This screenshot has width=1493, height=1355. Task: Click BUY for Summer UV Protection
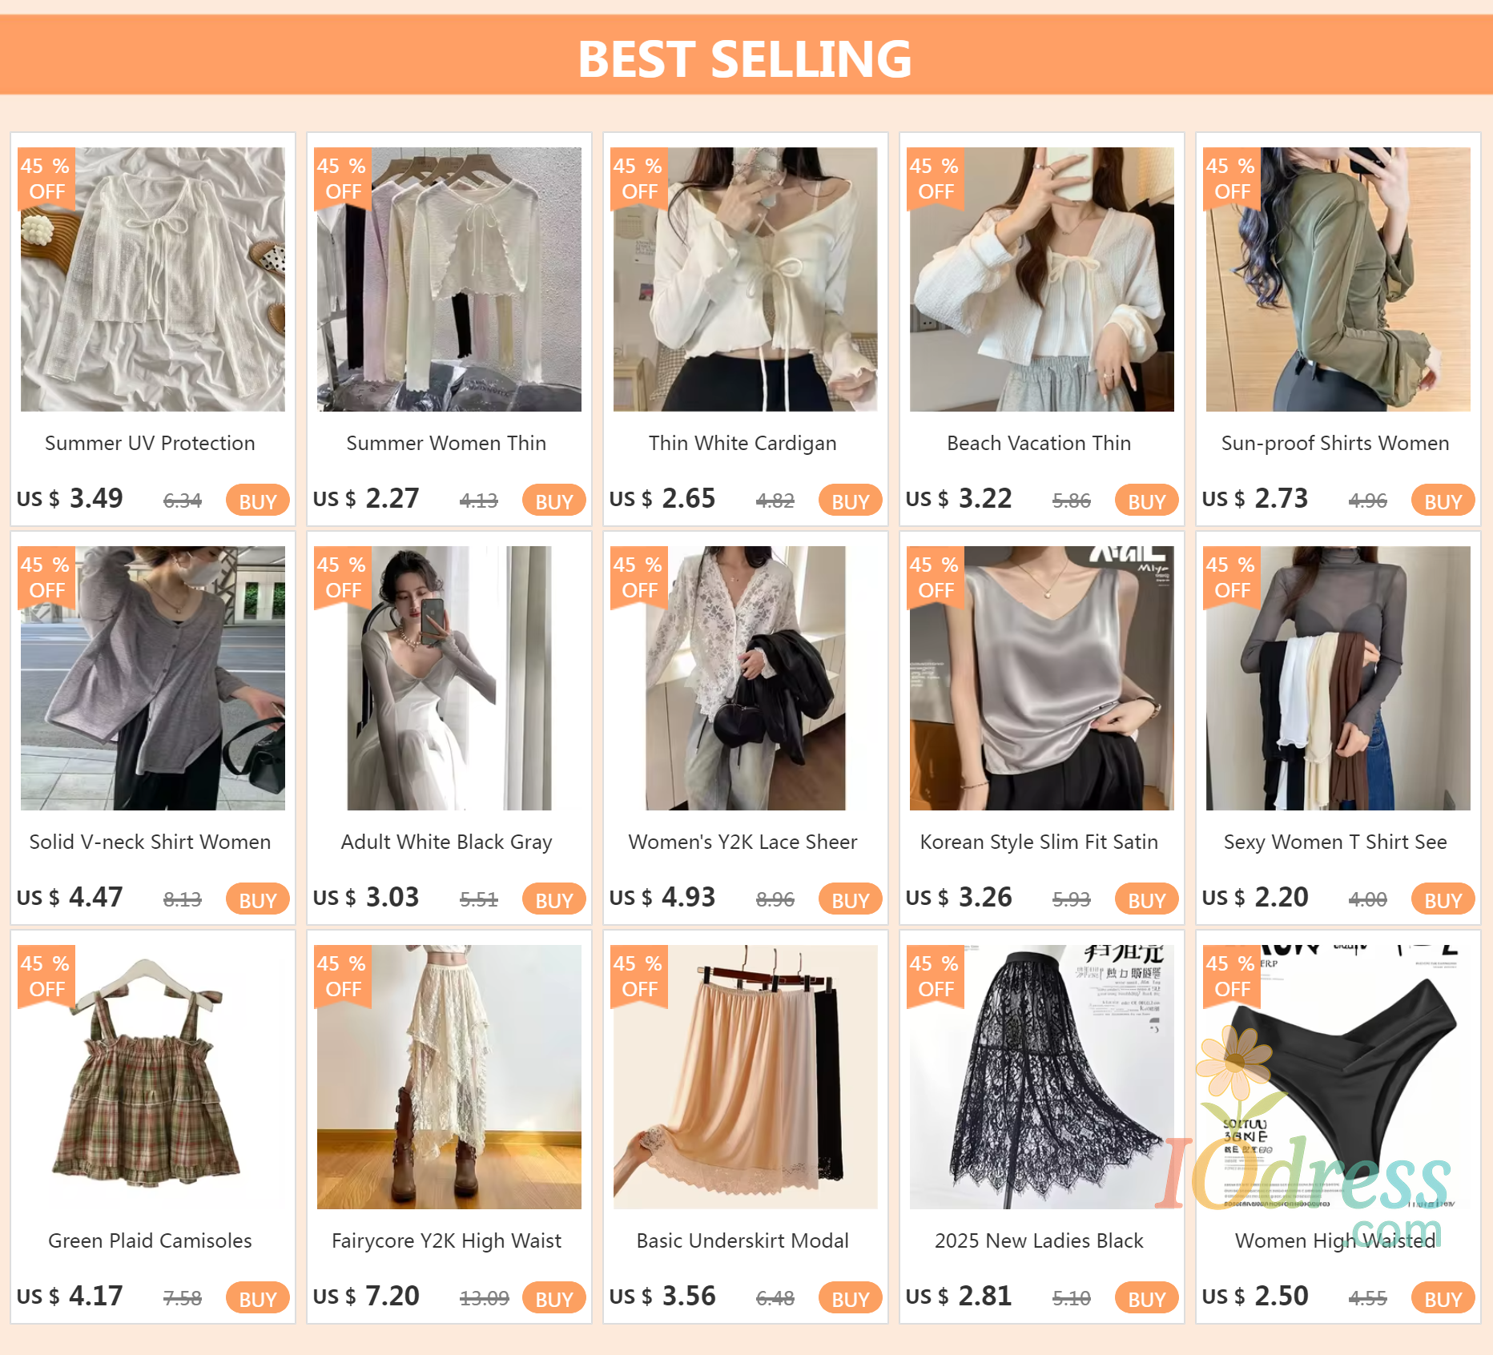click(x=257, y=501)
